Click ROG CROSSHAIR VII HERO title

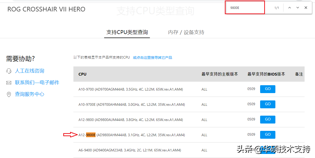pos(46,9)
